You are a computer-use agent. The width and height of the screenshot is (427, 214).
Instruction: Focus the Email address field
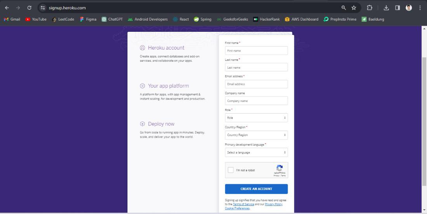[256, 84]
